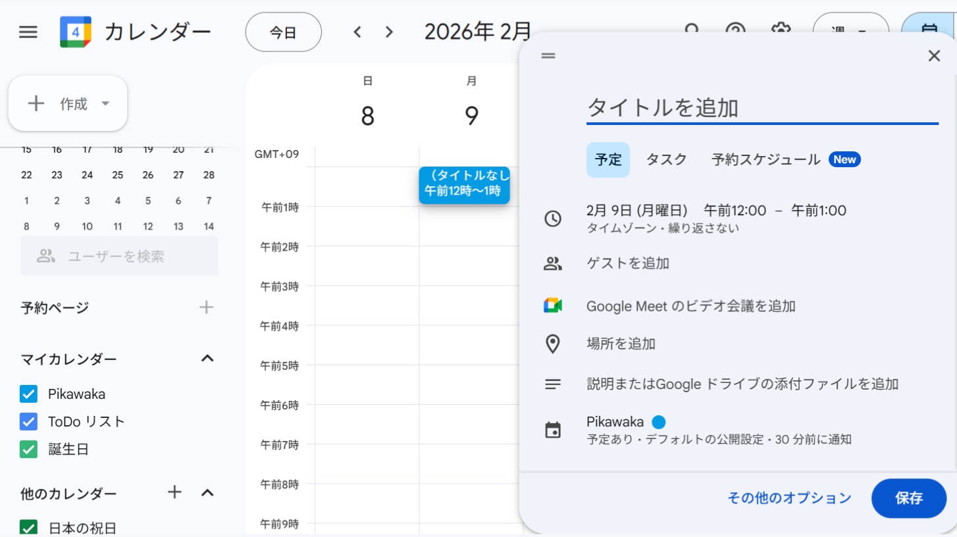Screen dimensions: 957x537
Task: Click the Pikawaka blue color dot
Action: tap(658, 422)
